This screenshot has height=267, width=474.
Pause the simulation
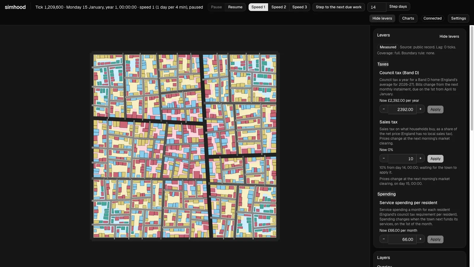pos(216,7)
